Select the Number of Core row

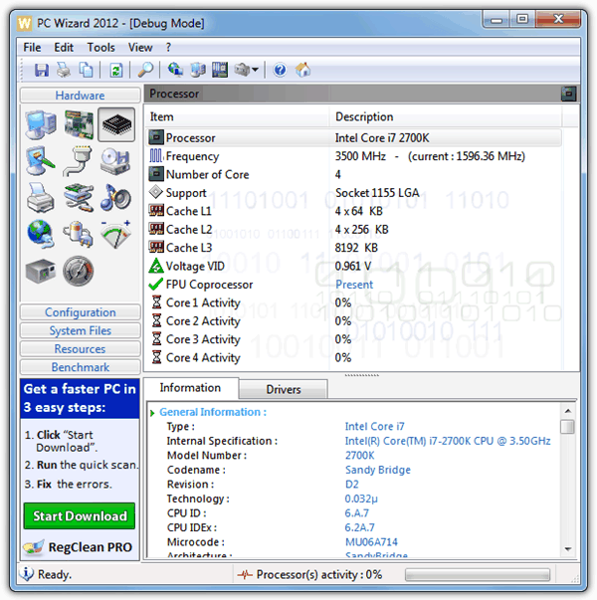pos(353,174)
